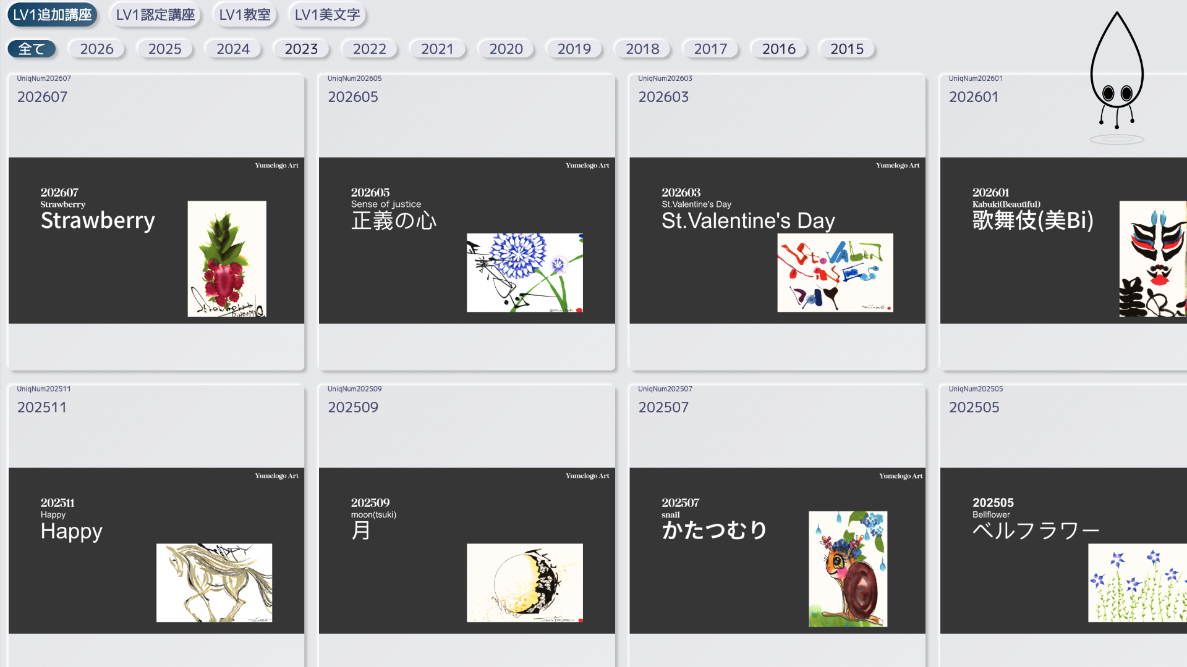Click the 202607 card heading
This screenshot has height=667, width=1187.
tap(42, 97)
